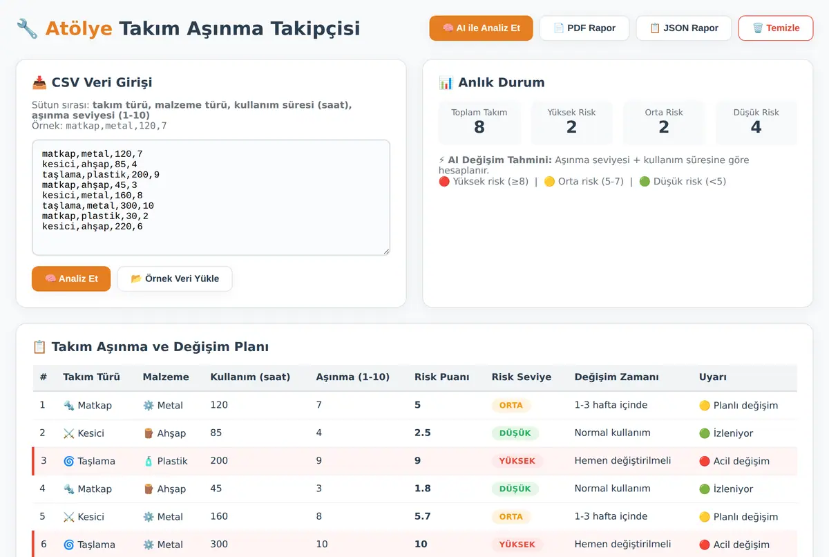Image resolution: width=829 pixels, height=557 pixels.
Task: Click the Değişim Zamanı column header
Action: (x=616, y=377)
